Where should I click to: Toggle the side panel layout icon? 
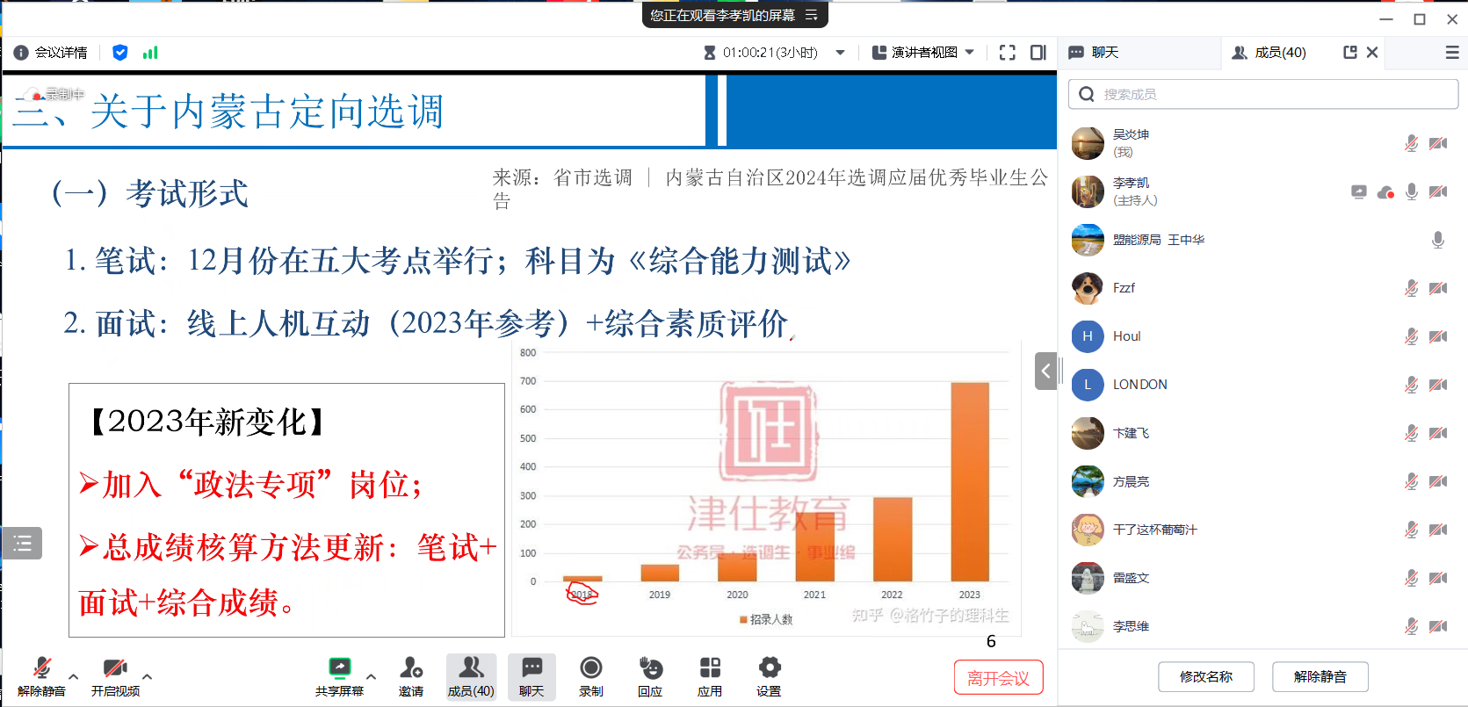click(1038, 53)
